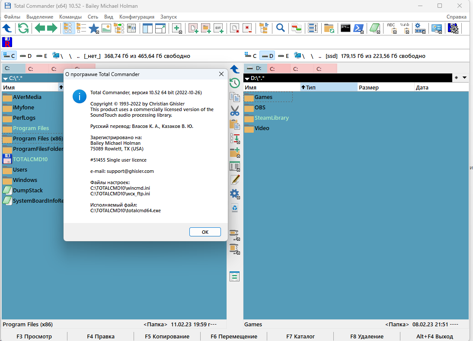The image size is (473, 341).
Task: Click the F8 Удаление button
Action: [367, 337]
